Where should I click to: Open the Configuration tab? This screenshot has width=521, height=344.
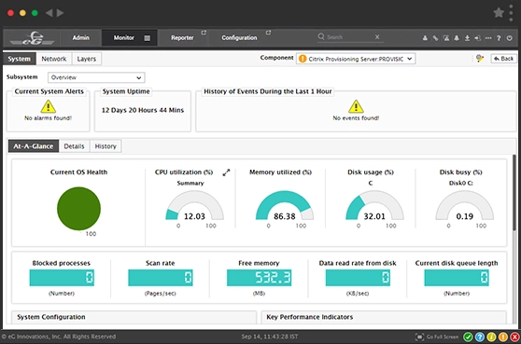(239, 38)
